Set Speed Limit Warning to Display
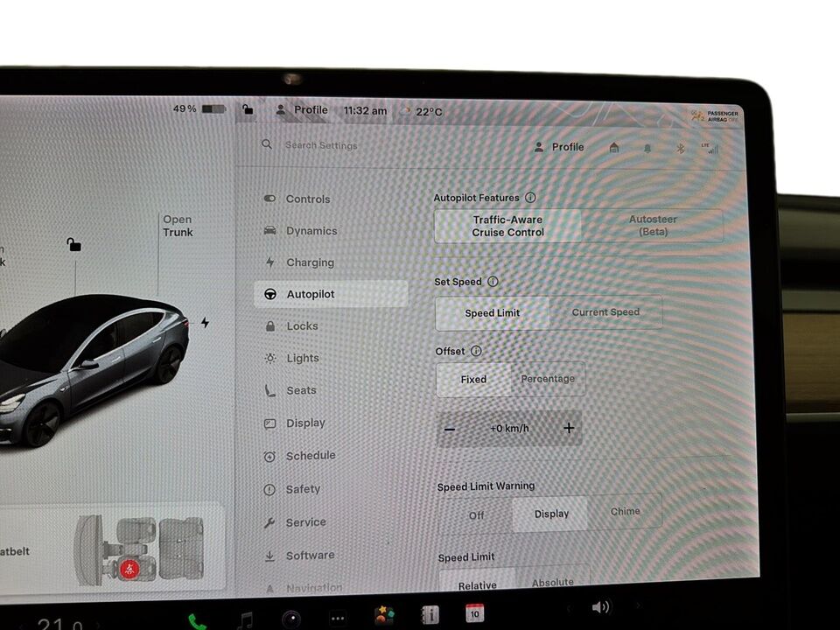Screen dimensions: 840x630 550,514
